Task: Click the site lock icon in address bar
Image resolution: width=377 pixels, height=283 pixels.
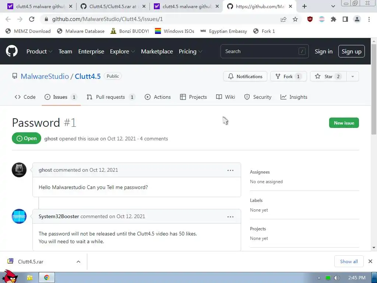Action: pos(46,19)
